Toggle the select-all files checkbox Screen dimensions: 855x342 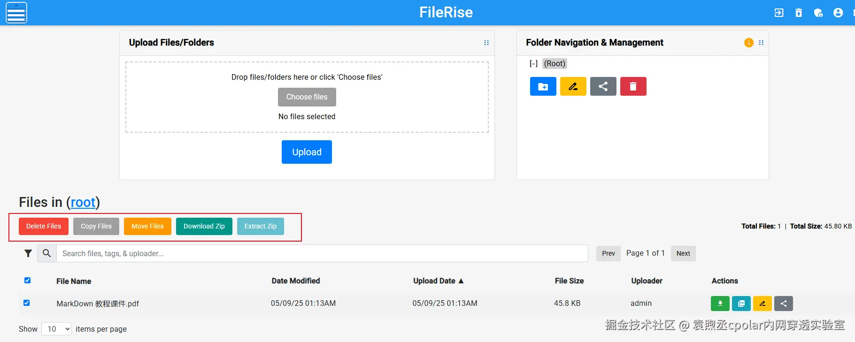pyautogui.click(x=27, y=281)
